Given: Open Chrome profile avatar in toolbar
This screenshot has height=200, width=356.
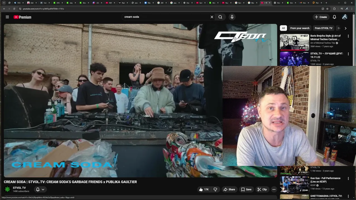Looking at the screenshot, I should (x=347, y=9).
